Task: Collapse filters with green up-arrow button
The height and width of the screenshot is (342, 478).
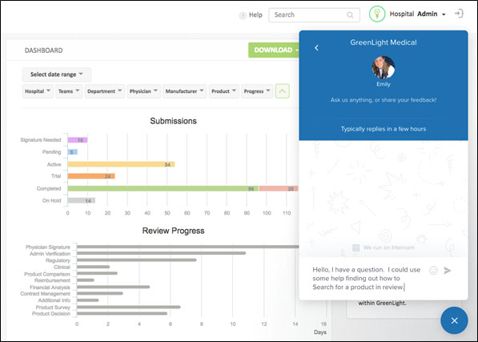Action: pyautogui.click(x=283, y=91)
